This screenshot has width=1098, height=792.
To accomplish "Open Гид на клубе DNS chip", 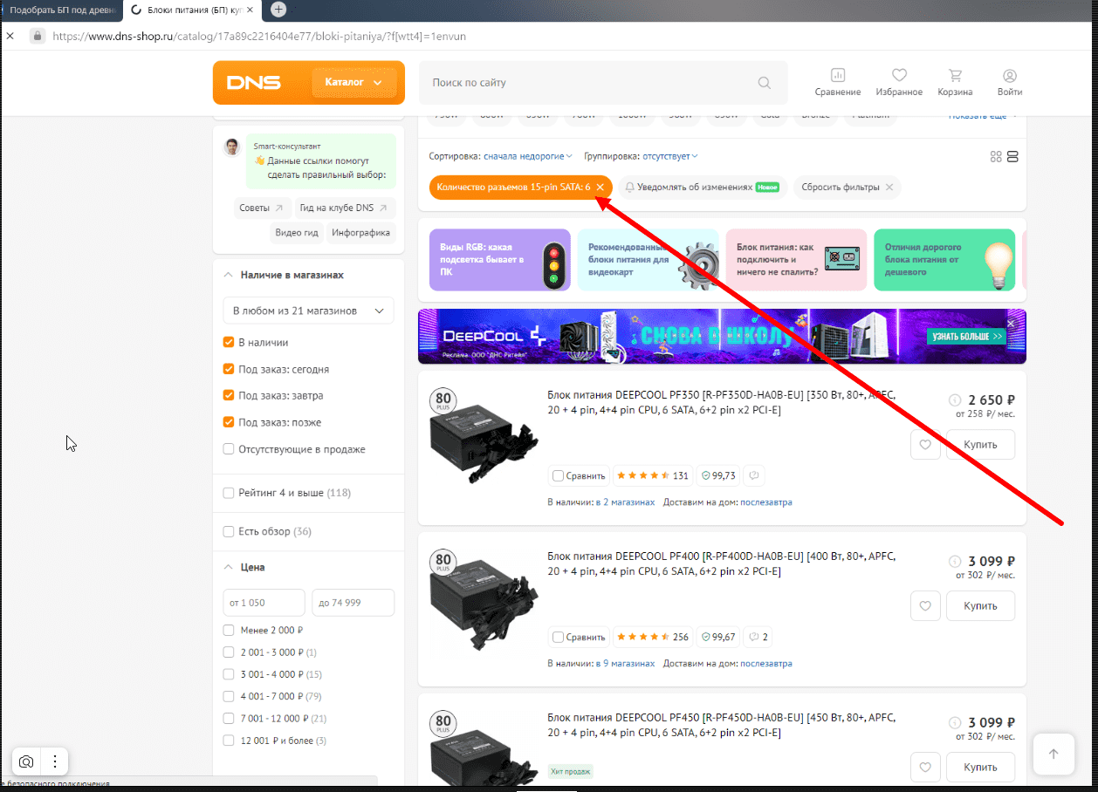I will click(x=345, y=208).
